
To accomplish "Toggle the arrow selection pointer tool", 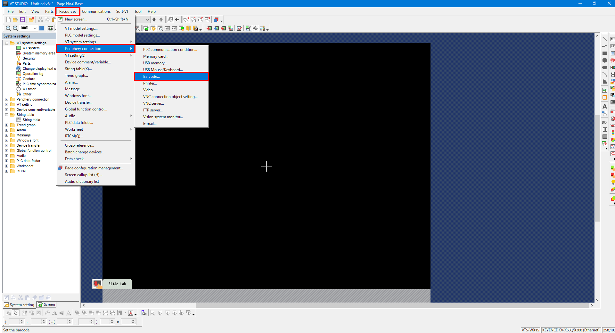I will point(15,313).
